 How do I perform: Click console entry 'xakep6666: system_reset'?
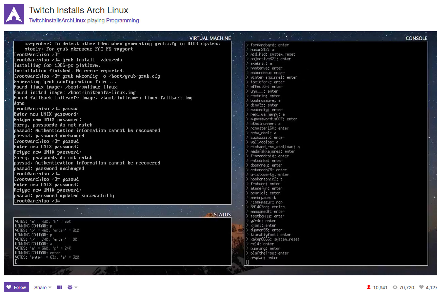click(x=273, y=239)
